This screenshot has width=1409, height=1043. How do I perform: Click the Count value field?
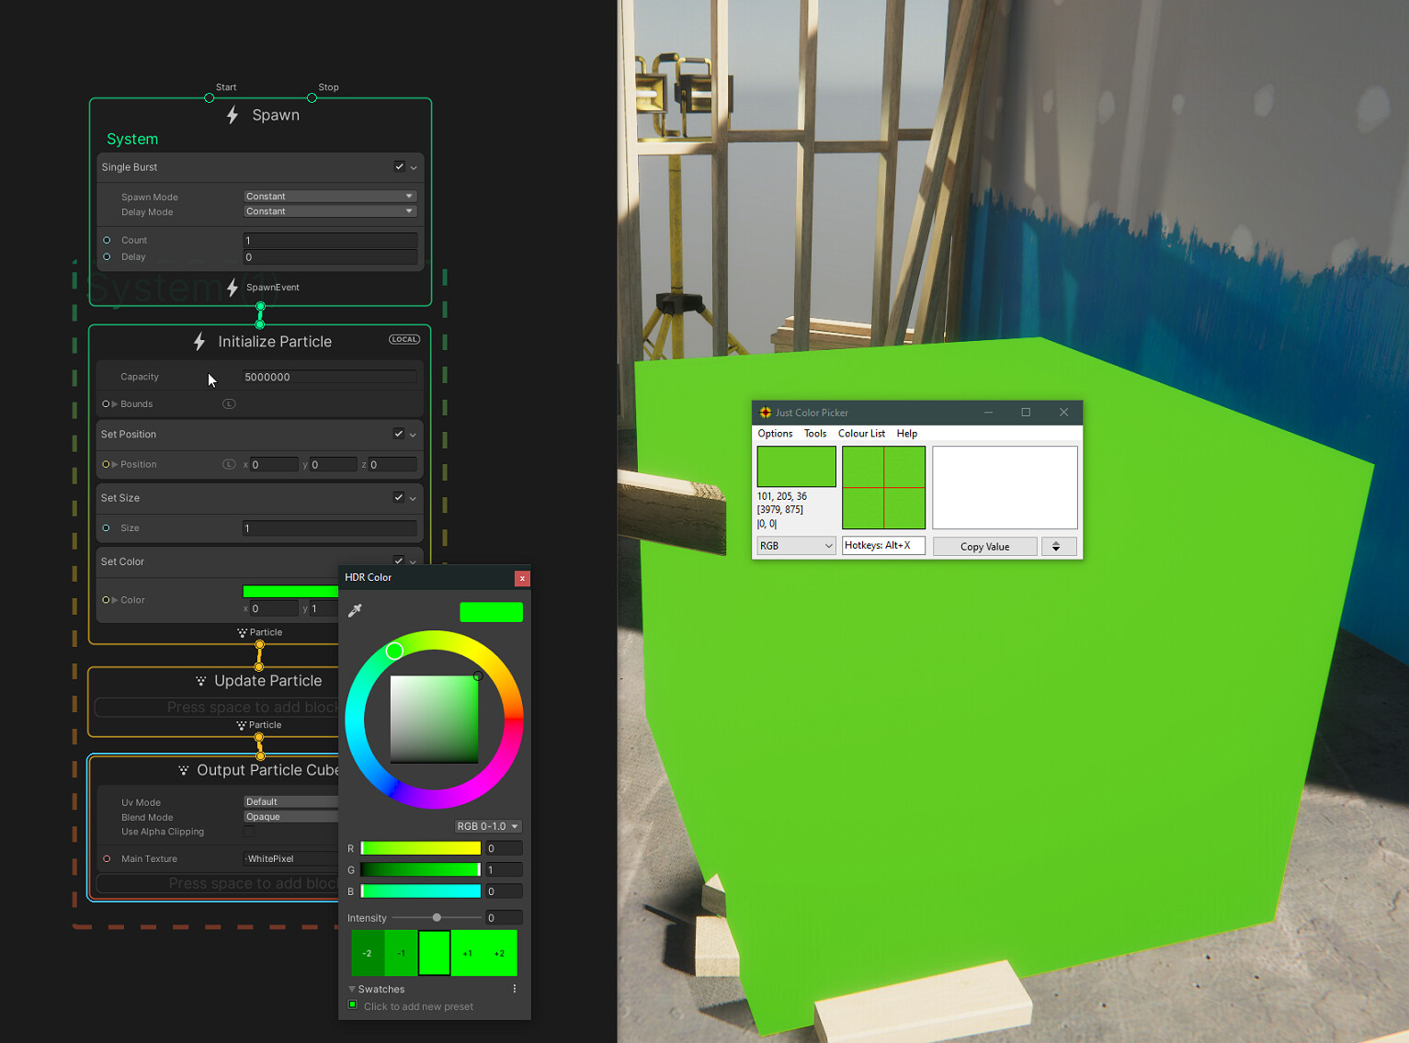click(x=330, y=240)
